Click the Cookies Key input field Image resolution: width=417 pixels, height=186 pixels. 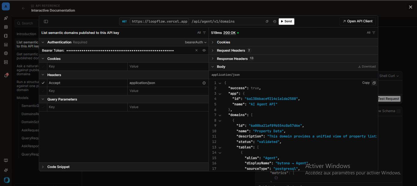click(x=87, y=66)
